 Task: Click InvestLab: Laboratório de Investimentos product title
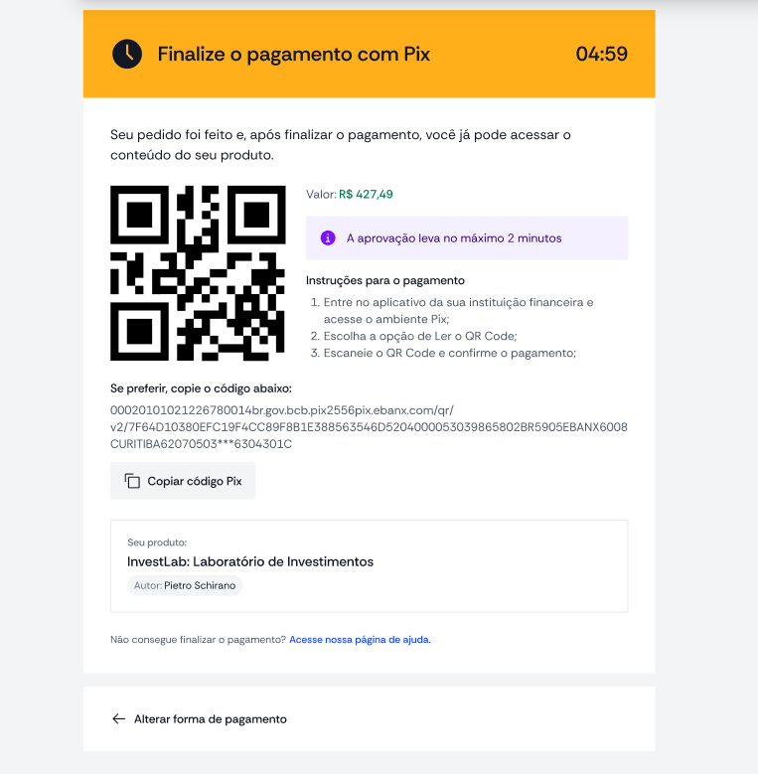[250, 561]
